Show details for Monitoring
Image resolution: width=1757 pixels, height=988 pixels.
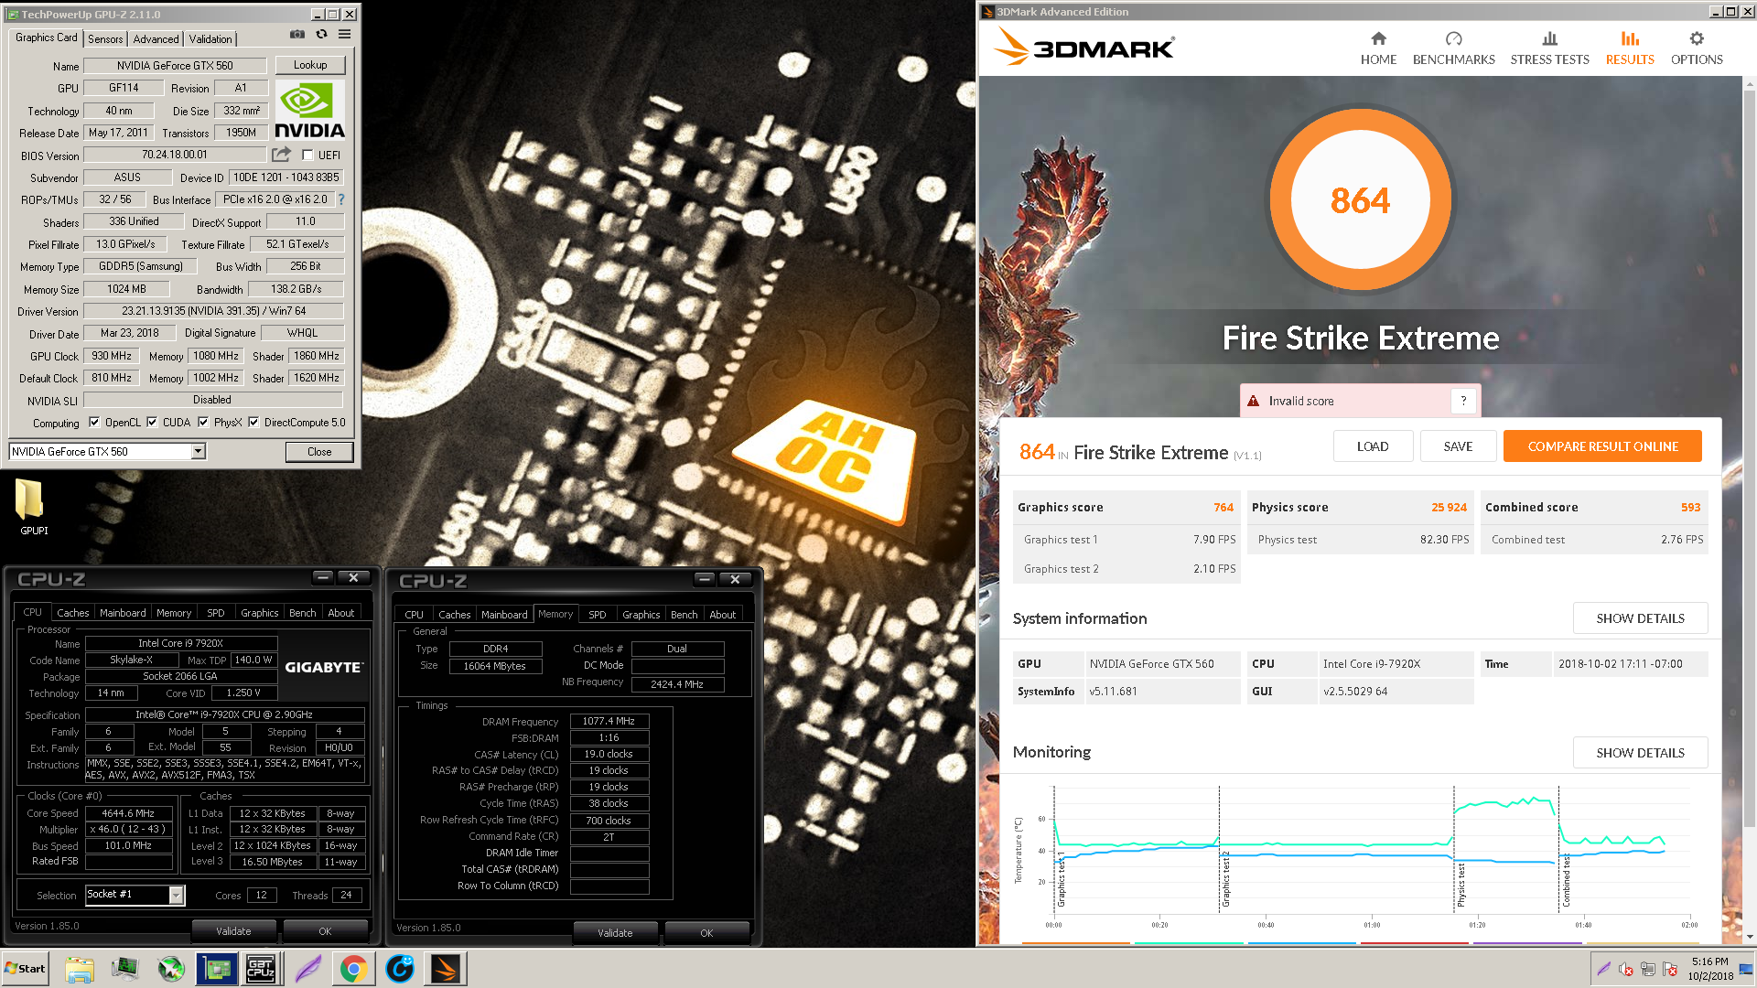(1640, 753)
